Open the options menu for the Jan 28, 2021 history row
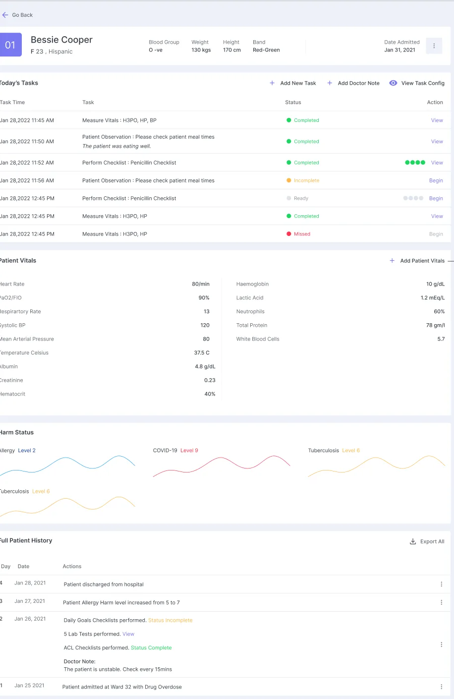Screen dimensions: 454x699 442,584
